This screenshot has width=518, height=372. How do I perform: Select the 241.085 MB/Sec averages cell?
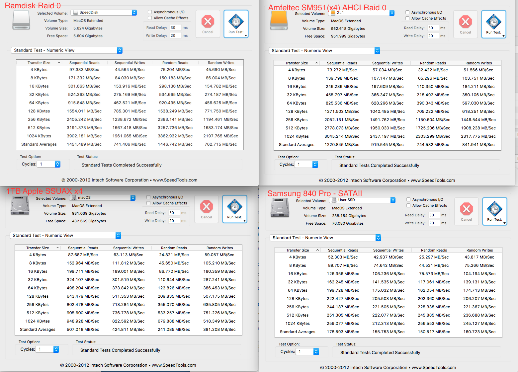174,330
